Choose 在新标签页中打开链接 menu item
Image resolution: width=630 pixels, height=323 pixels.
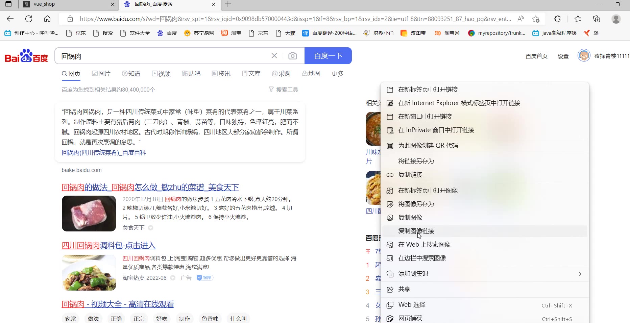tap(485, 90)
